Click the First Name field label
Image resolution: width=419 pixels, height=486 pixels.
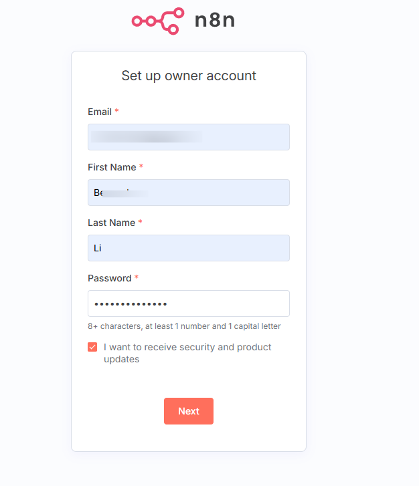[x=112, y=167]
